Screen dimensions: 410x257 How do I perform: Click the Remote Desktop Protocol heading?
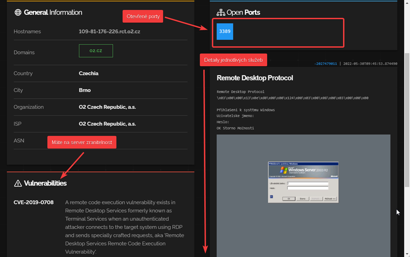255,78
